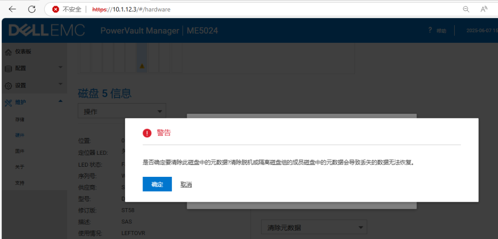Collapse the 维护 menu arrow
Viewport: 498px width, 239px height.
point(61,101)
